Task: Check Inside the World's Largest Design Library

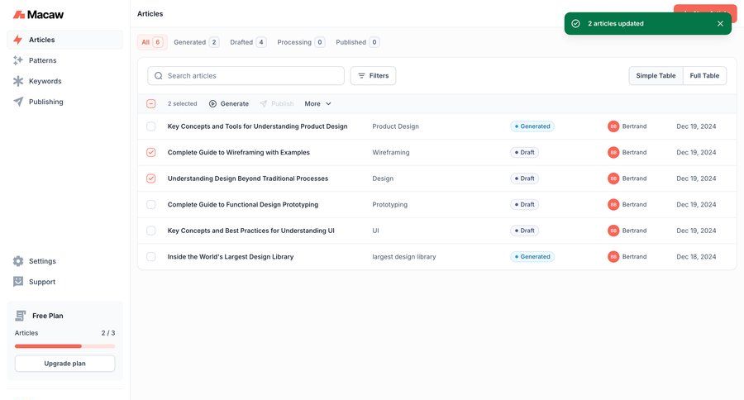Action: (151, 257)
